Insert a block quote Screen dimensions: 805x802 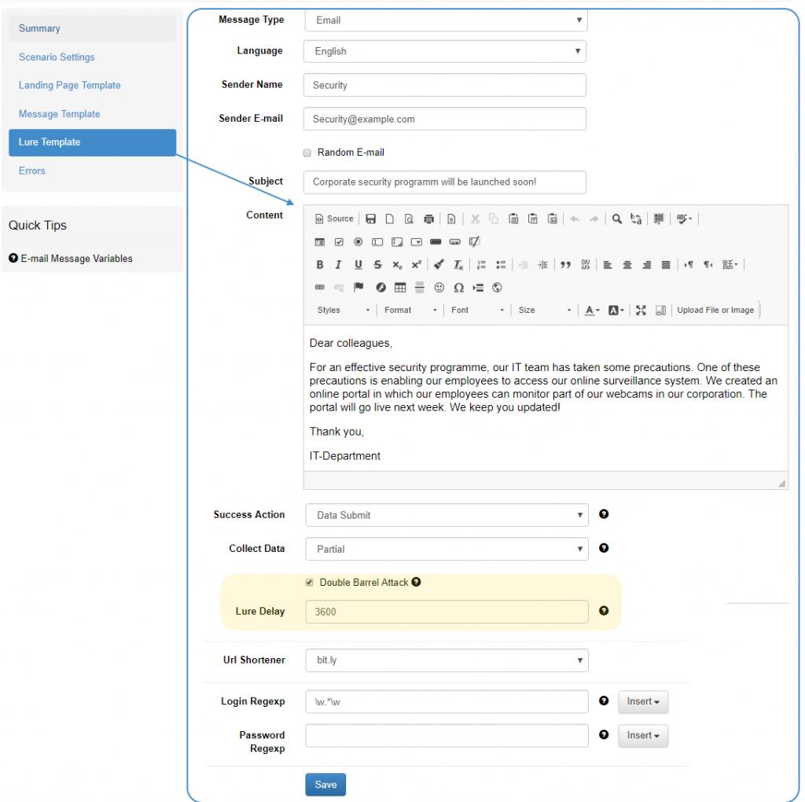564,265
